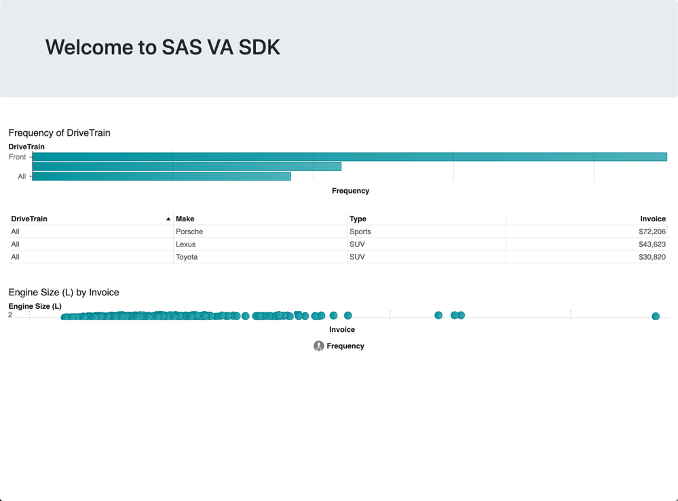This screenshot has width=678, height=501.
Task: Sort table by the Invoice column header
Action: pyautogui.click(x=652, y=219)
